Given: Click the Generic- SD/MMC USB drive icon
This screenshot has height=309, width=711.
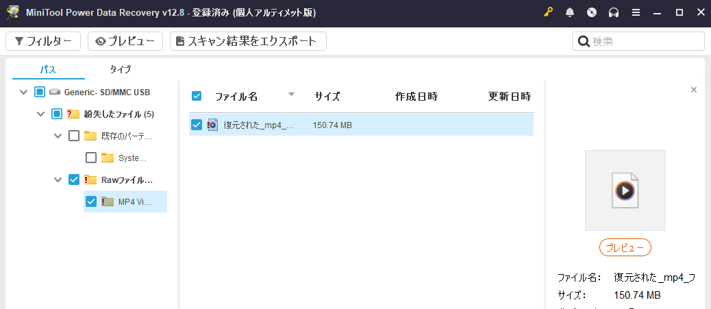Looking at the screenshot, I should 55,92.
